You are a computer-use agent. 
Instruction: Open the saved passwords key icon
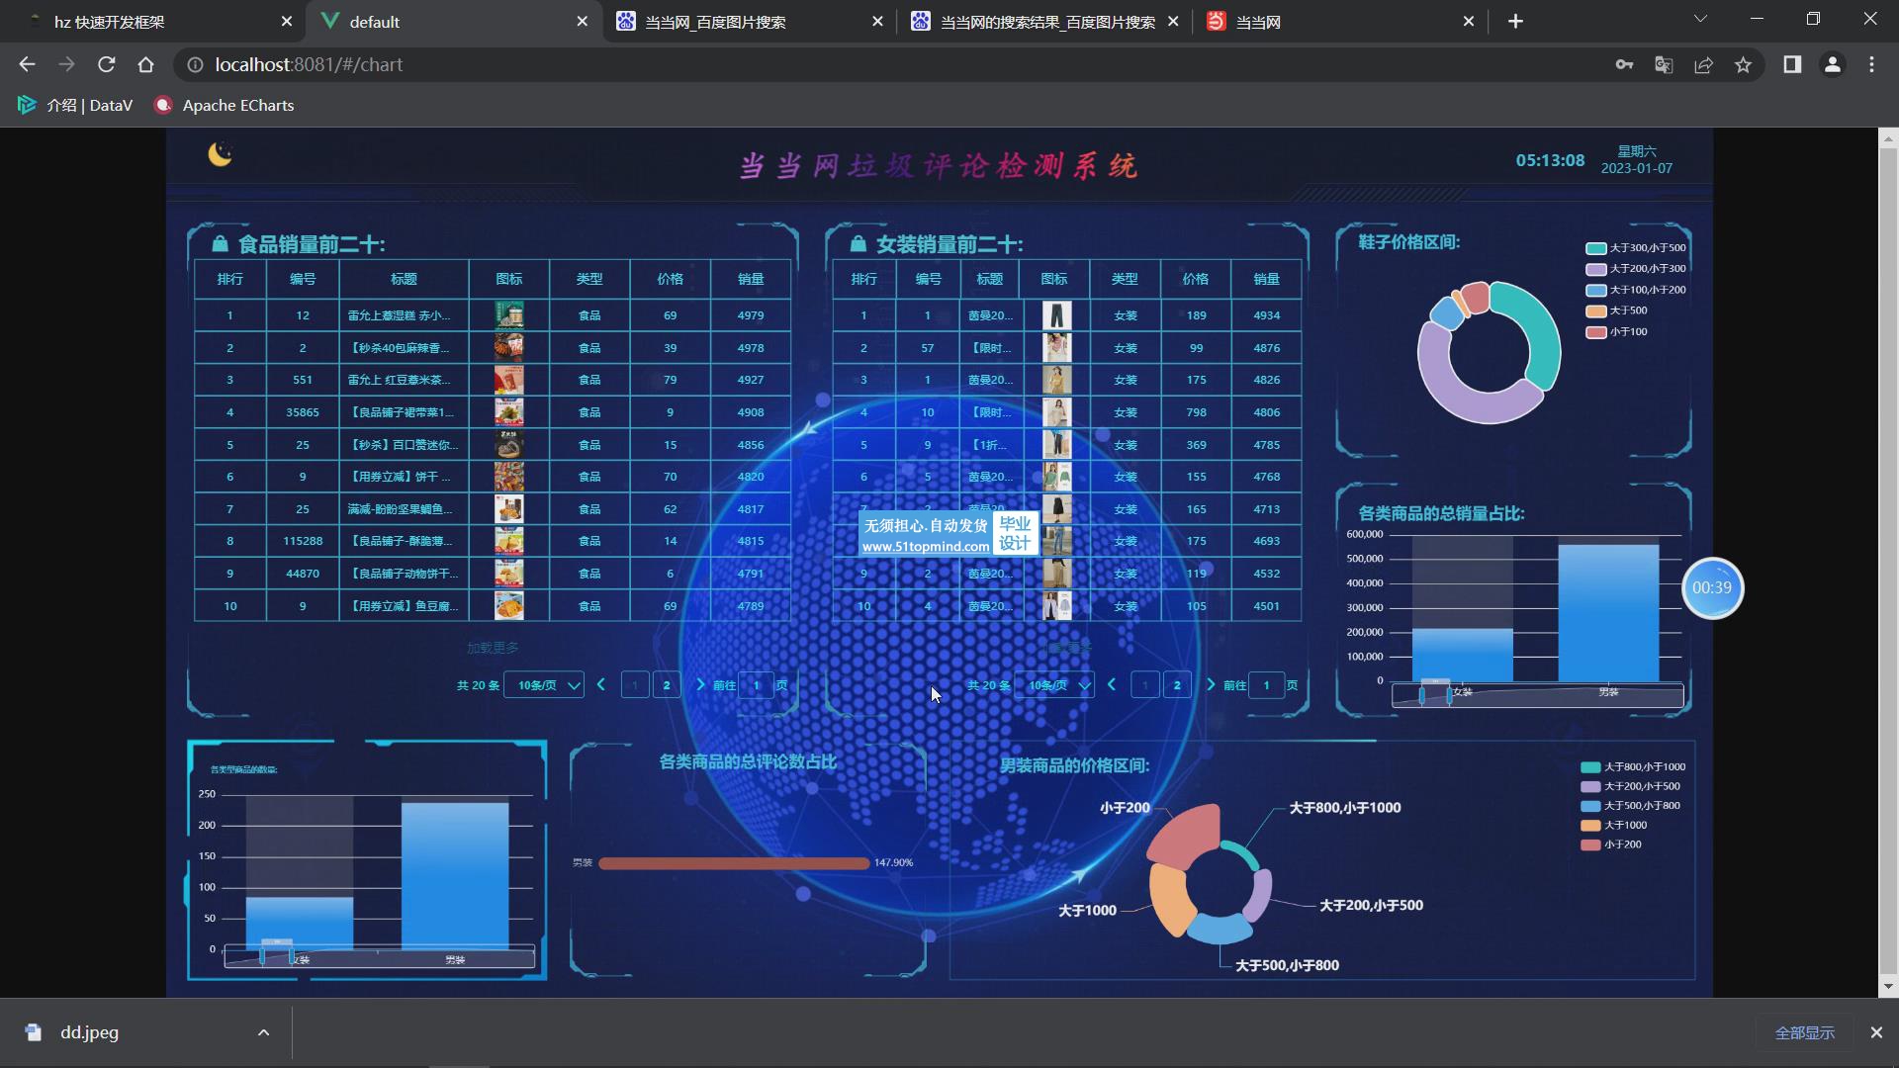[1624, 64]
